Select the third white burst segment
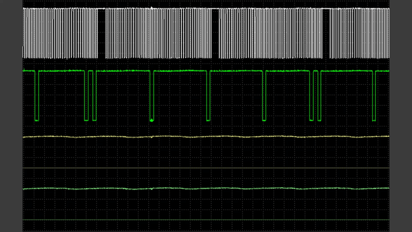Image resolution: width=412 pixels, height=232 pixels. tap(270, 33)
